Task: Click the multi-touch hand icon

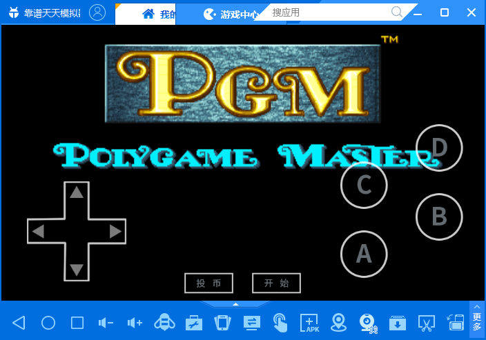Action: point(280,323)
